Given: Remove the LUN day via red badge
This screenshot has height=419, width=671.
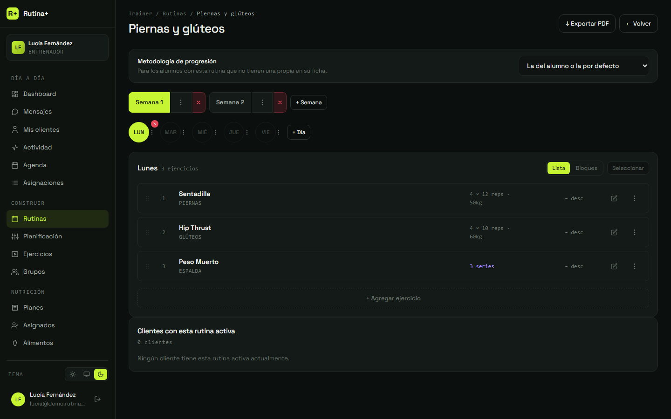Looking at the screenshot, I should (155, 124).
